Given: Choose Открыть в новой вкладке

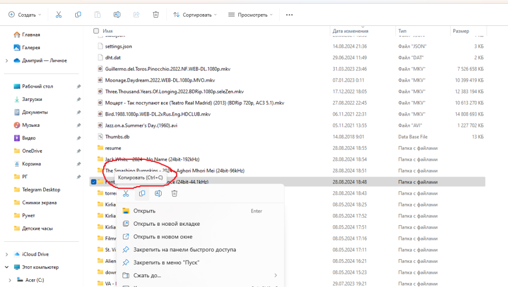Looking at the screenshot, I should (x=200, y=224).
